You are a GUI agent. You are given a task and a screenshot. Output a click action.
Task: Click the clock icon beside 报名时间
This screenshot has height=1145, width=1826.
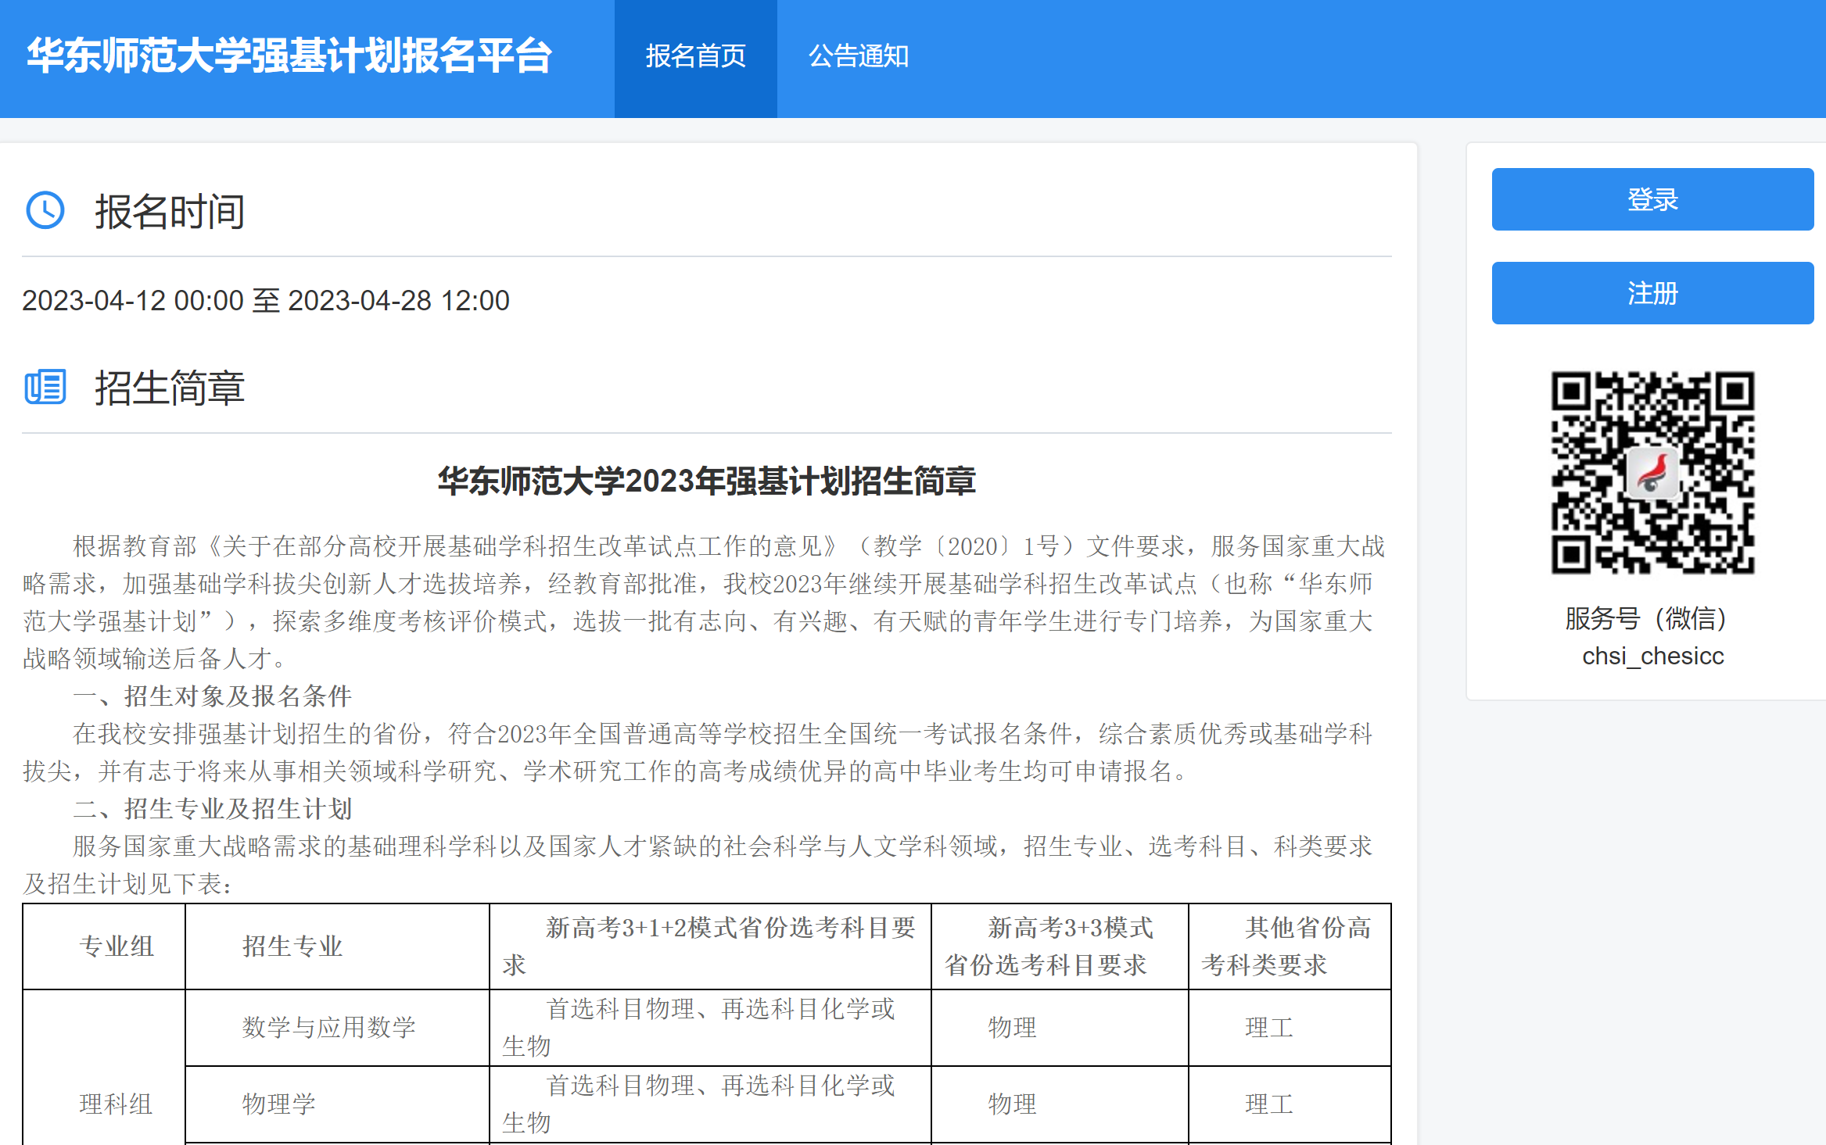[45, 210]
